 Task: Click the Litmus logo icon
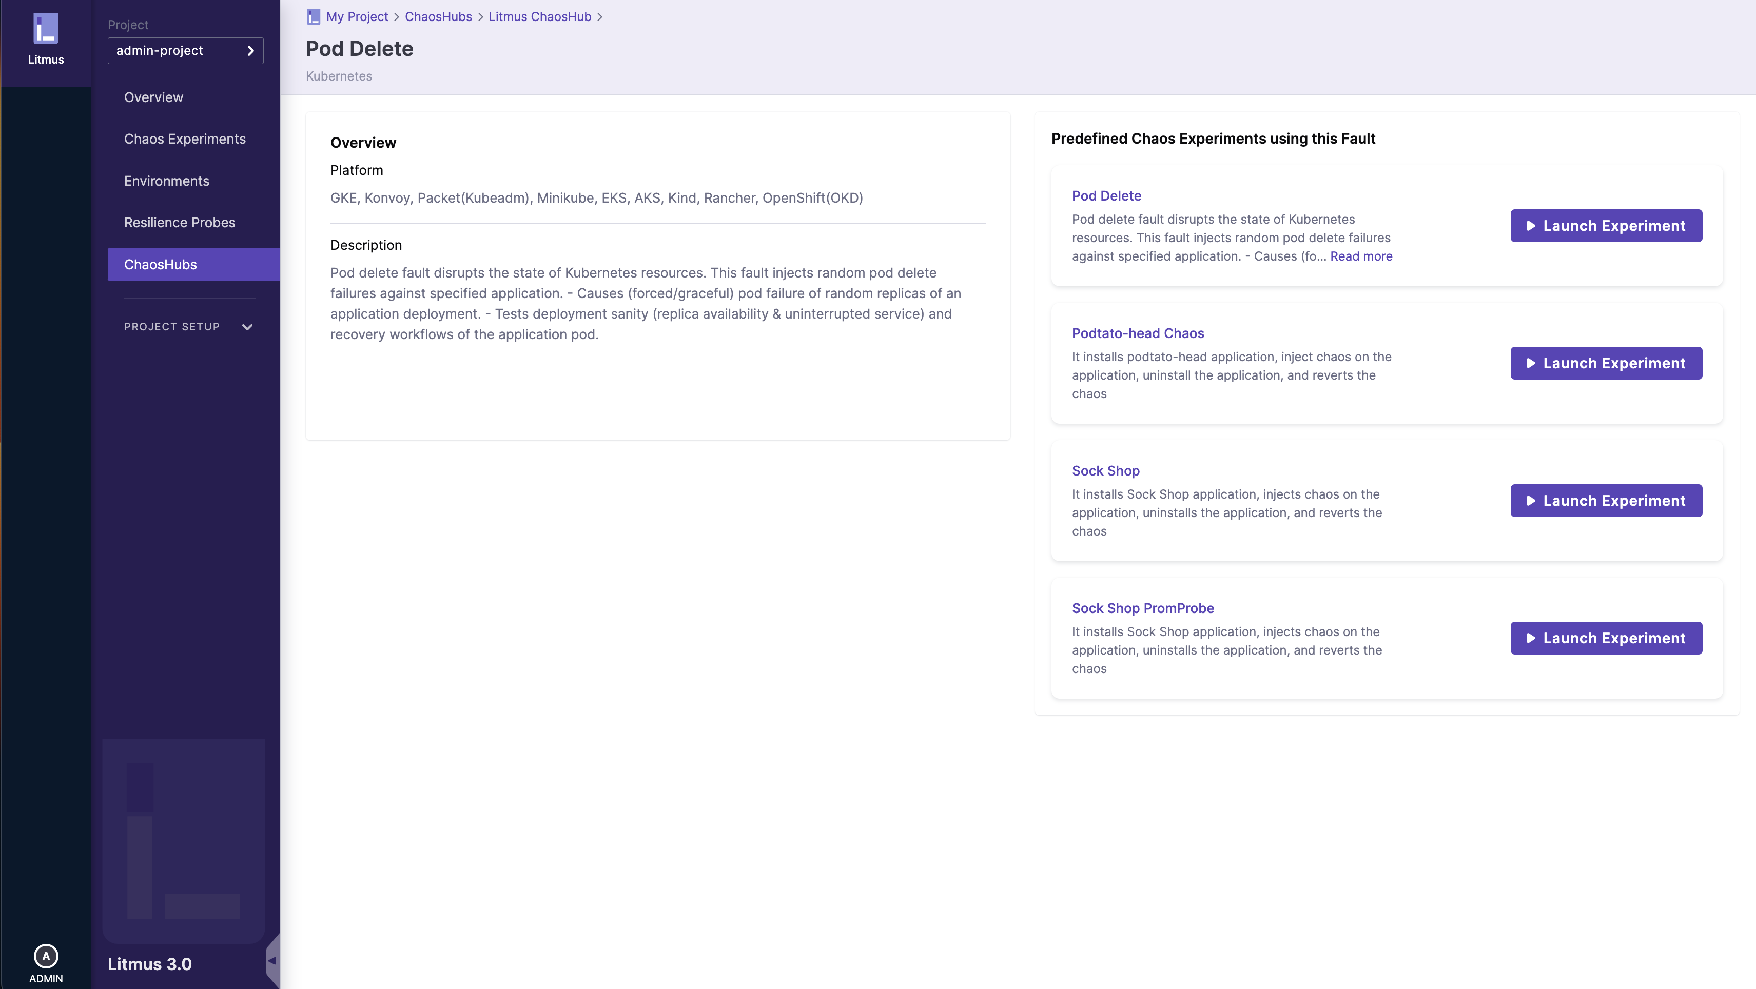46,29
